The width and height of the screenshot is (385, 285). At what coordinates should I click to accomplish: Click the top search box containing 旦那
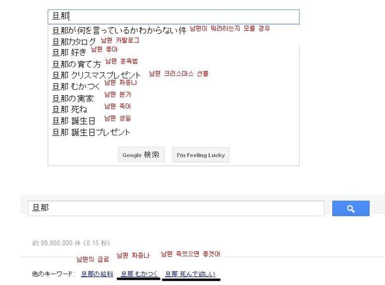pyautogui.click(x=174, y=17)
